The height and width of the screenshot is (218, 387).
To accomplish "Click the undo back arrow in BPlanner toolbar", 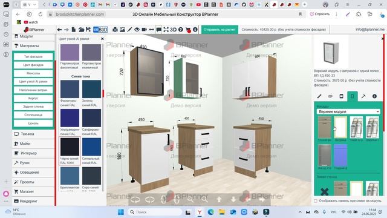I will pos(59,30).
